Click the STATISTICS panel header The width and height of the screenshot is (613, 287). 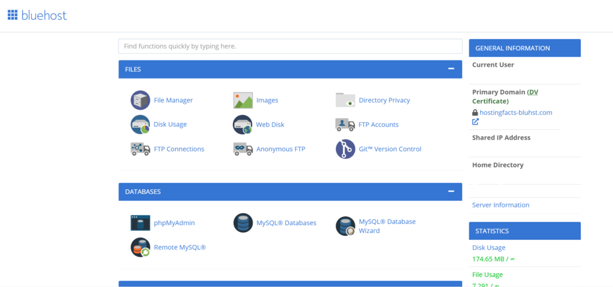[524, 231]
